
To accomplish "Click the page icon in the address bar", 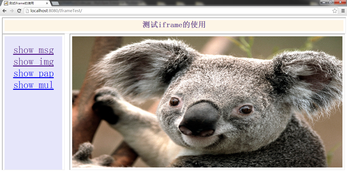I will (x=27, y=11).
